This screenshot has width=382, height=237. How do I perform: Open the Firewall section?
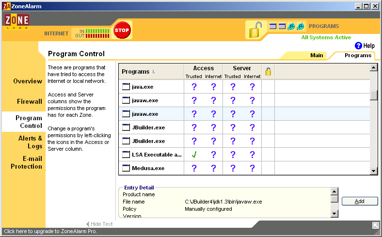pos(29,102)
